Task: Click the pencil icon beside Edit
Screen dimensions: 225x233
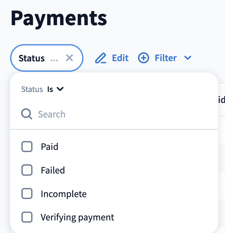Action: click(x=101, y=58)
